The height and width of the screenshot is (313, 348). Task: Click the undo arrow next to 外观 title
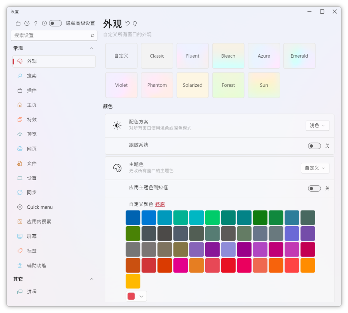click(127, 24)
